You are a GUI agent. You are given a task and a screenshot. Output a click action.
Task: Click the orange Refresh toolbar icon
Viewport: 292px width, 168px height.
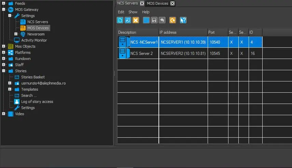click(x=172, y=20)
